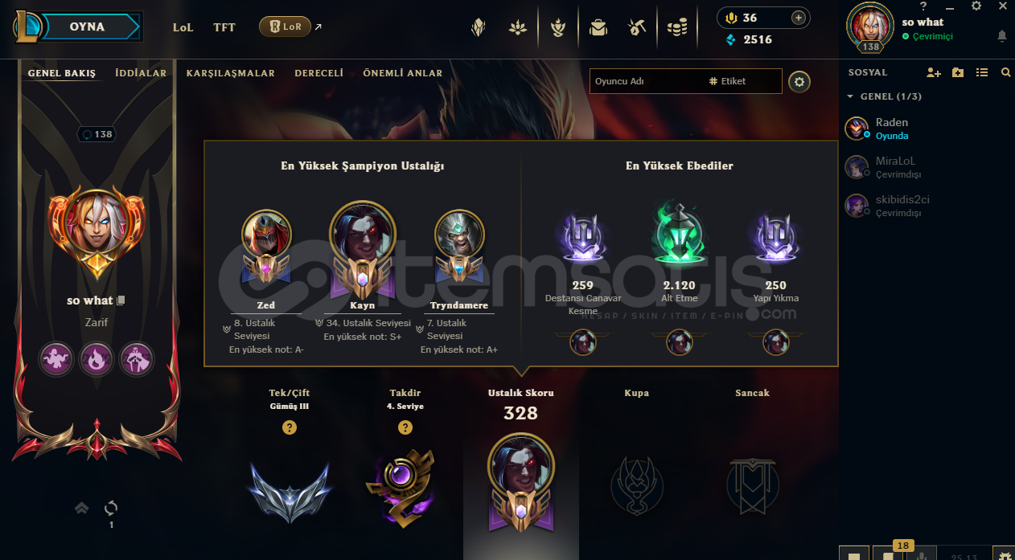Image resolution: width=1015 pixels, height=560 pixels.
Task: Search friends with magnifier icon
Action: point(1005,72)
